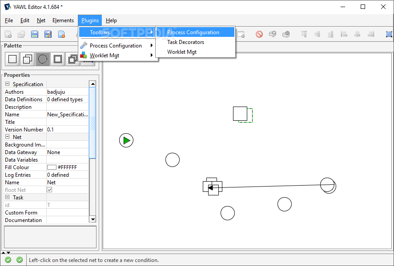Screen dimensions: 394x266
Task: Click the green input condition on canvas
Action: (126, 140)
